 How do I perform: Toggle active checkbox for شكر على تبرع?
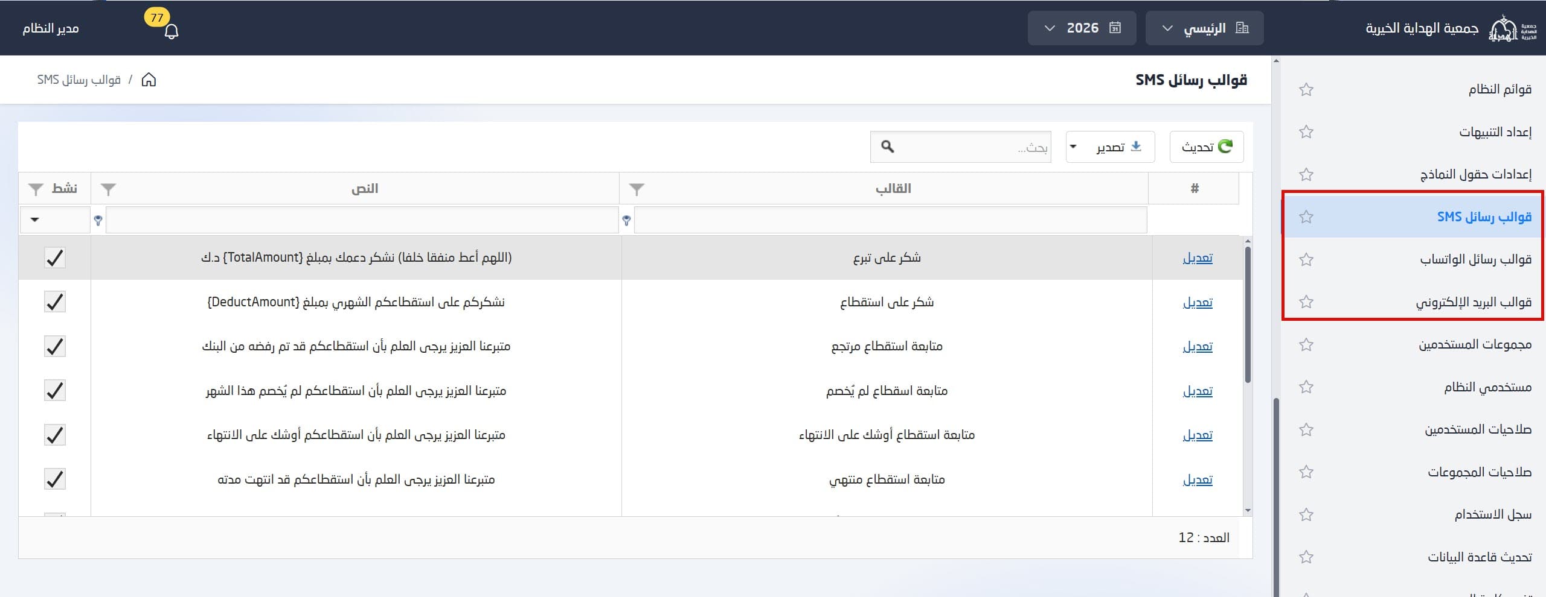[x=55, y=258]
